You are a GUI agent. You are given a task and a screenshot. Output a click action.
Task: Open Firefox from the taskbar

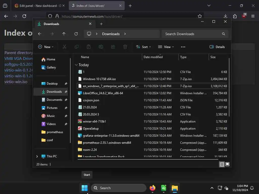tap(153, 188)
